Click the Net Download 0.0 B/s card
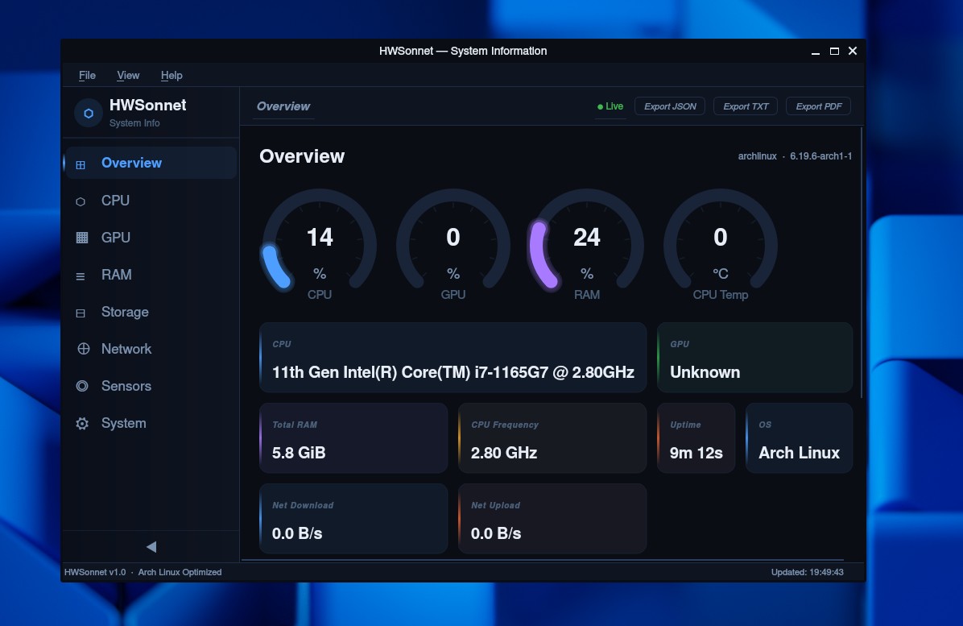The image size is (963, 626). 353,519
